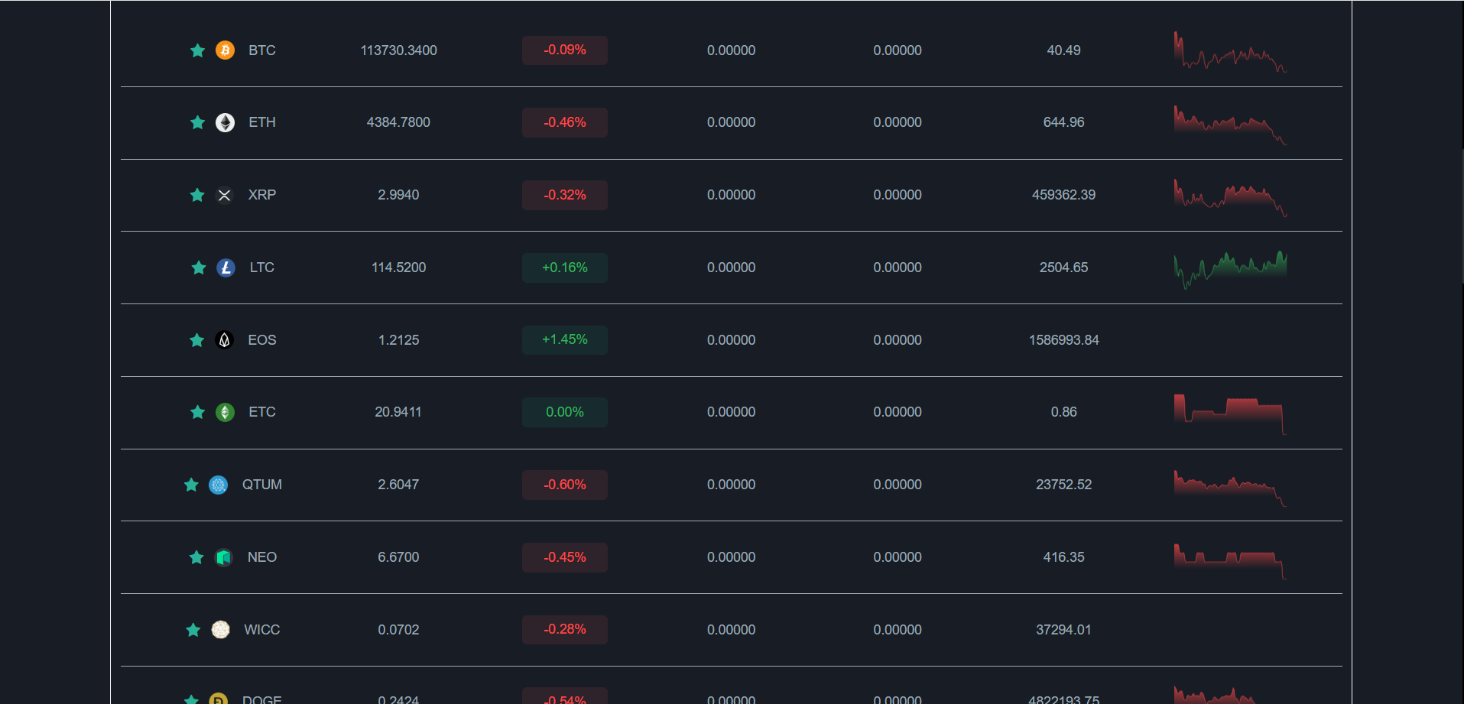This screenshot has height=704, width=1464.
Task: Click the BTC -0.09% change badge
Action: [x=564, y=50]
